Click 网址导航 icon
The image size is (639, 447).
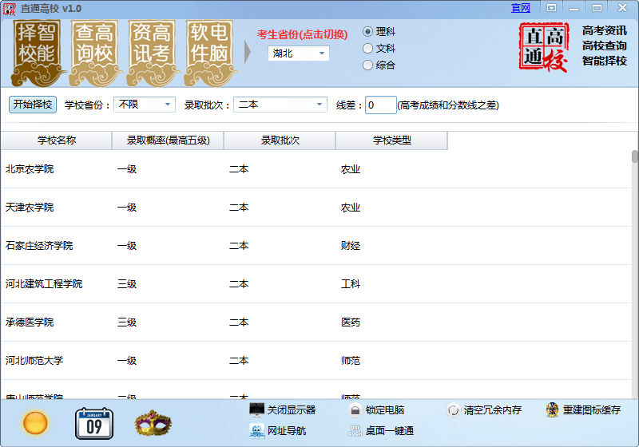tap(257, 431)
